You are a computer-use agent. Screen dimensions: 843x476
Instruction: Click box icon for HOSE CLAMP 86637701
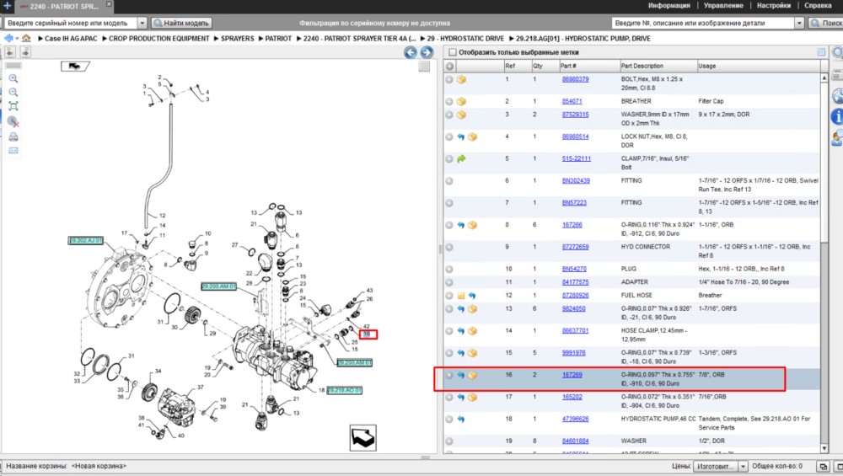473,331
